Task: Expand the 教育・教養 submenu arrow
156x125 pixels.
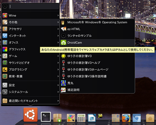Action: click(58, 76)
